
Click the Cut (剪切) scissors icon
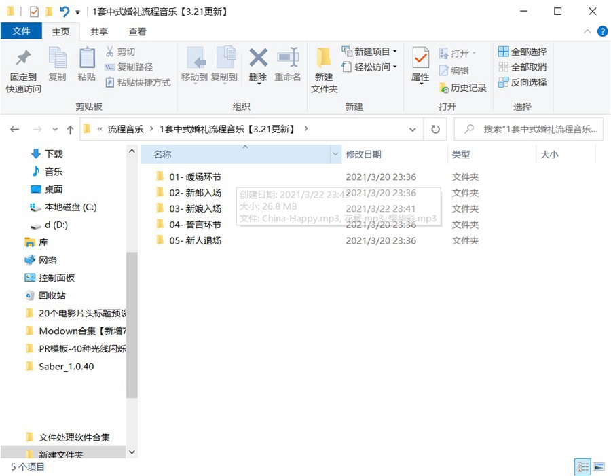(x=109, y=52)
